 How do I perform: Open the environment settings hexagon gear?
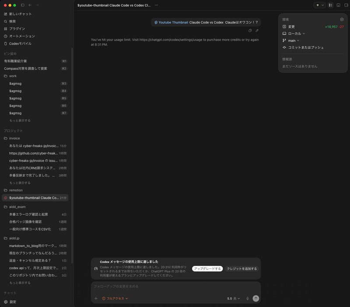point(342,19)
